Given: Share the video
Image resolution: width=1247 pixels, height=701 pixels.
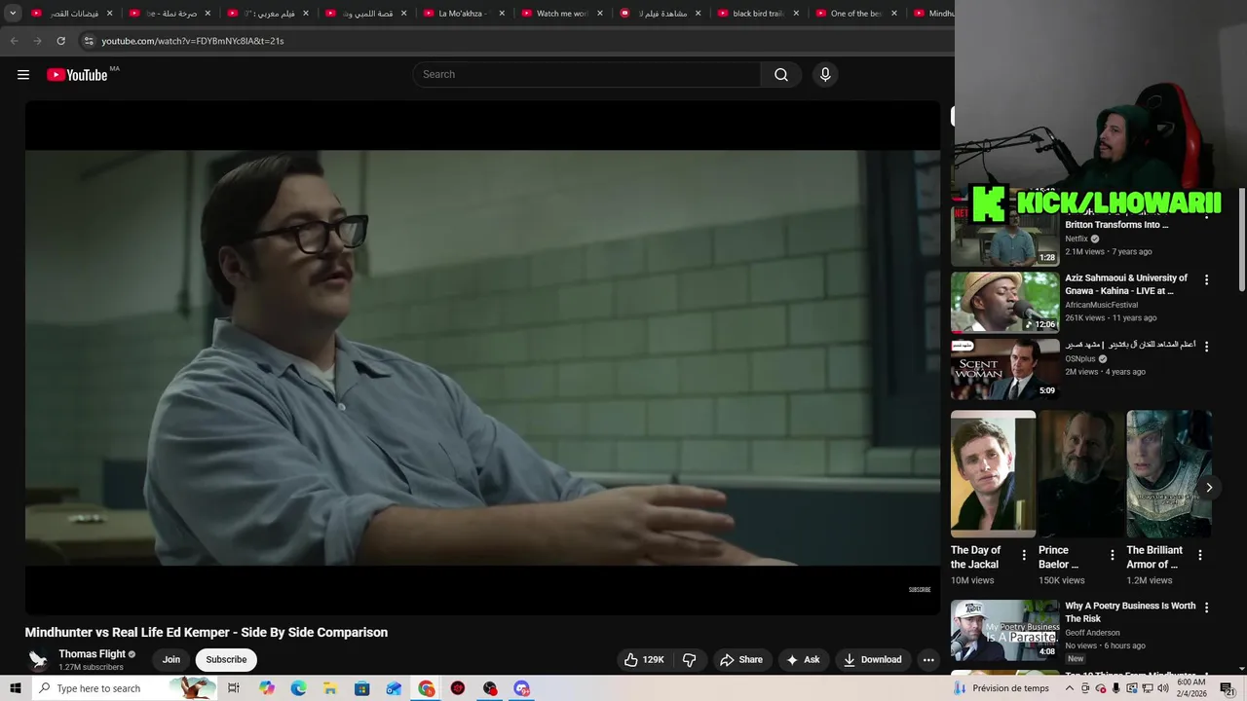Looking at the screenshot, I should click(x=741, y=660).
